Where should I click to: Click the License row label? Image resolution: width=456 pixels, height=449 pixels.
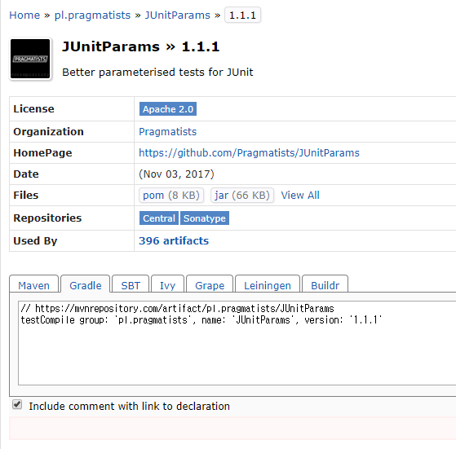point(33,109)
